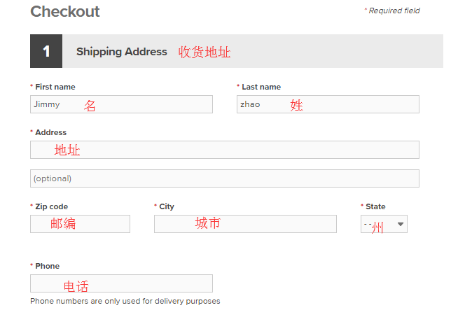Click the main Address input field
Screen dimensions: 465x317
[224, 150]
